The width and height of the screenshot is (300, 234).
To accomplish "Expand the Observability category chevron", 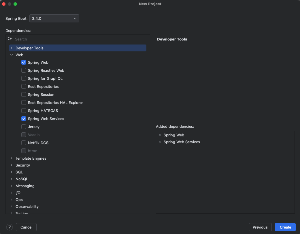I will pyautogui.click(x=12, y=206).
